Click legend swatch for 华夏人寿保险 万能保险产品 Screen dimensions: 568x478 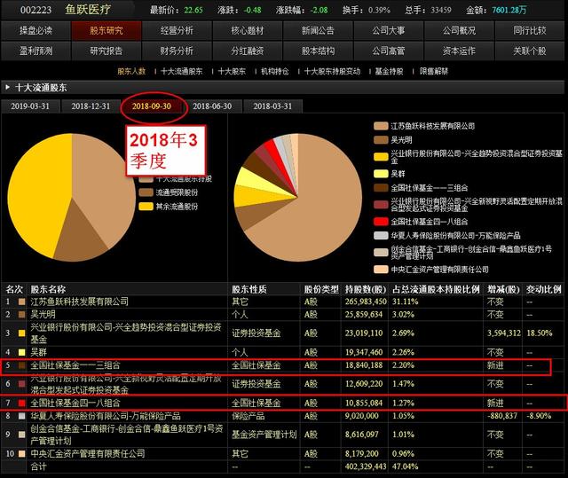tap(381, 236)
